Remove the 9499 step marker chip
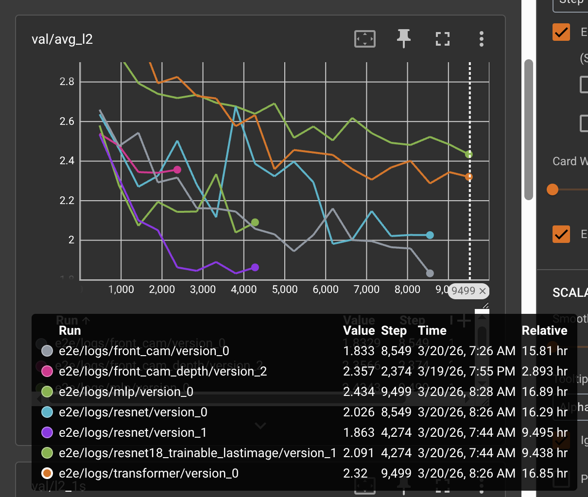The image size is (588, 497). tap(482, 291)
